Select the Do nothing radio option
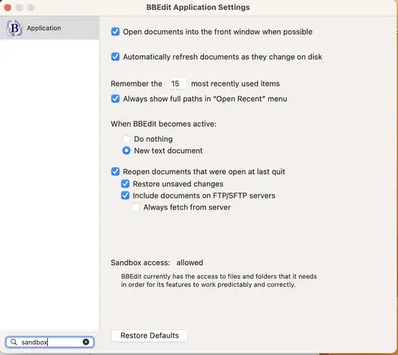 [x=126, y=139]
